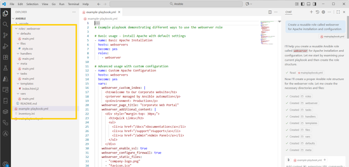Collapse the roles\webserver folder

16,29
